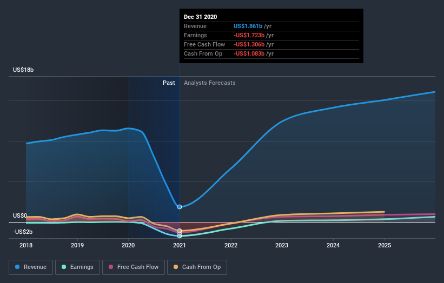
Task: Select the 2022 x-axis label
Action: point(231,245)
